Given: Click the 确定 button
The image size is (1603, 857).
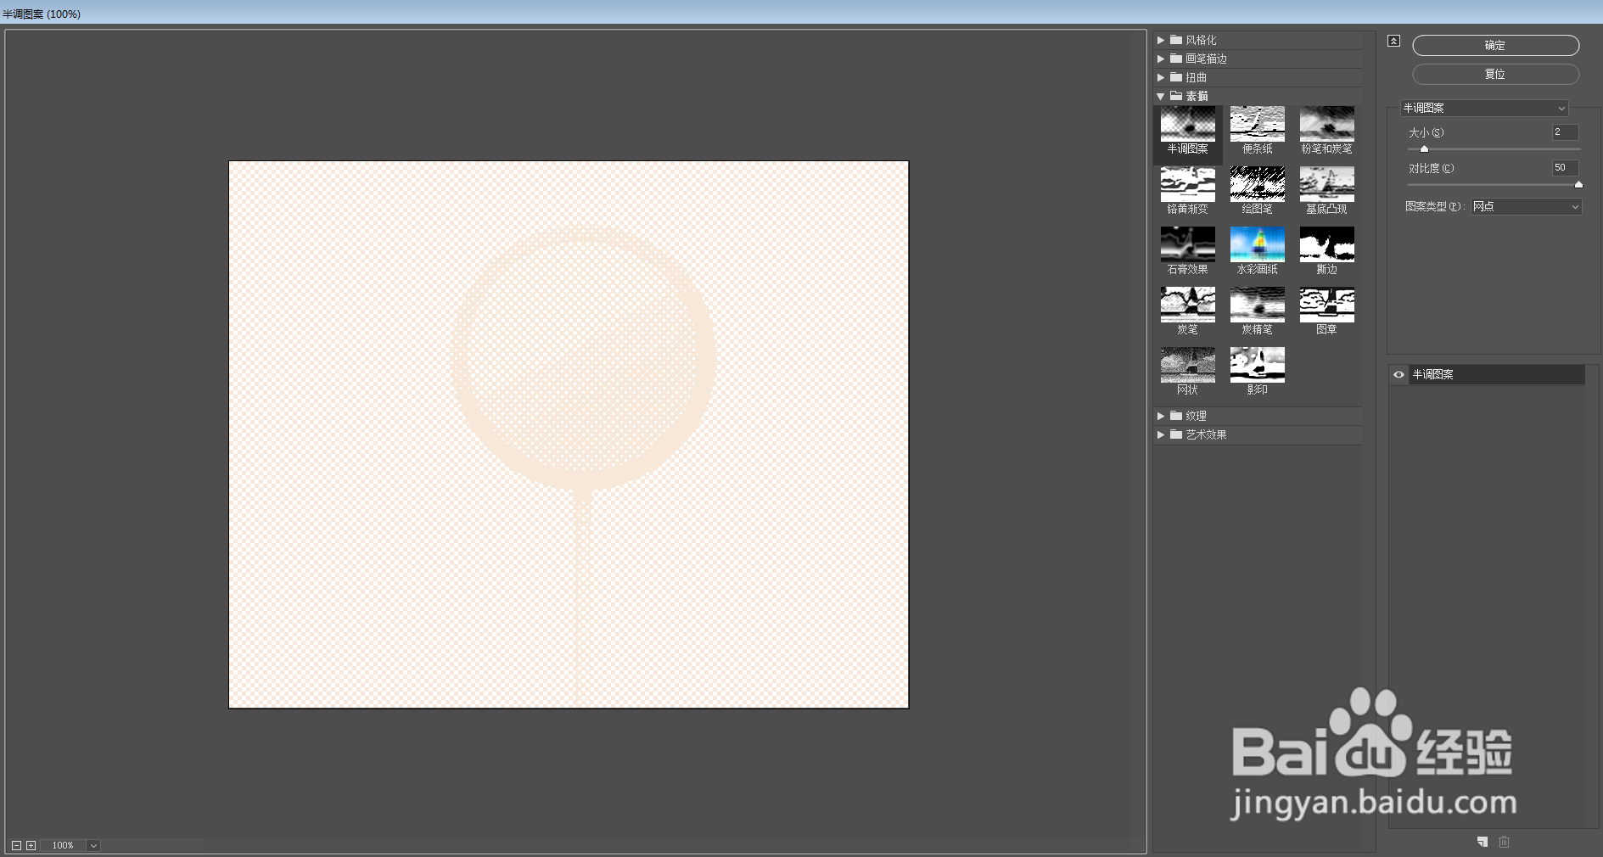Looking at the screenshot, I should [x=1495, y=45].
